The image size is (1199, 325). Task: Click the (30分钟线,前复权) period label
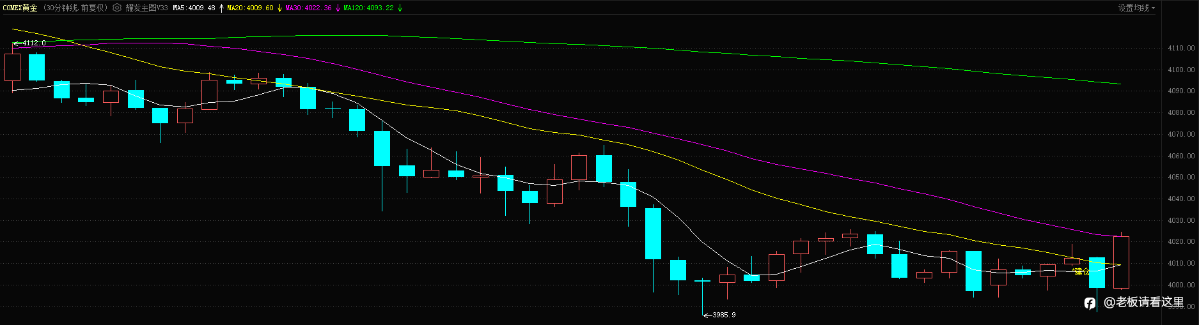(75, 8)
